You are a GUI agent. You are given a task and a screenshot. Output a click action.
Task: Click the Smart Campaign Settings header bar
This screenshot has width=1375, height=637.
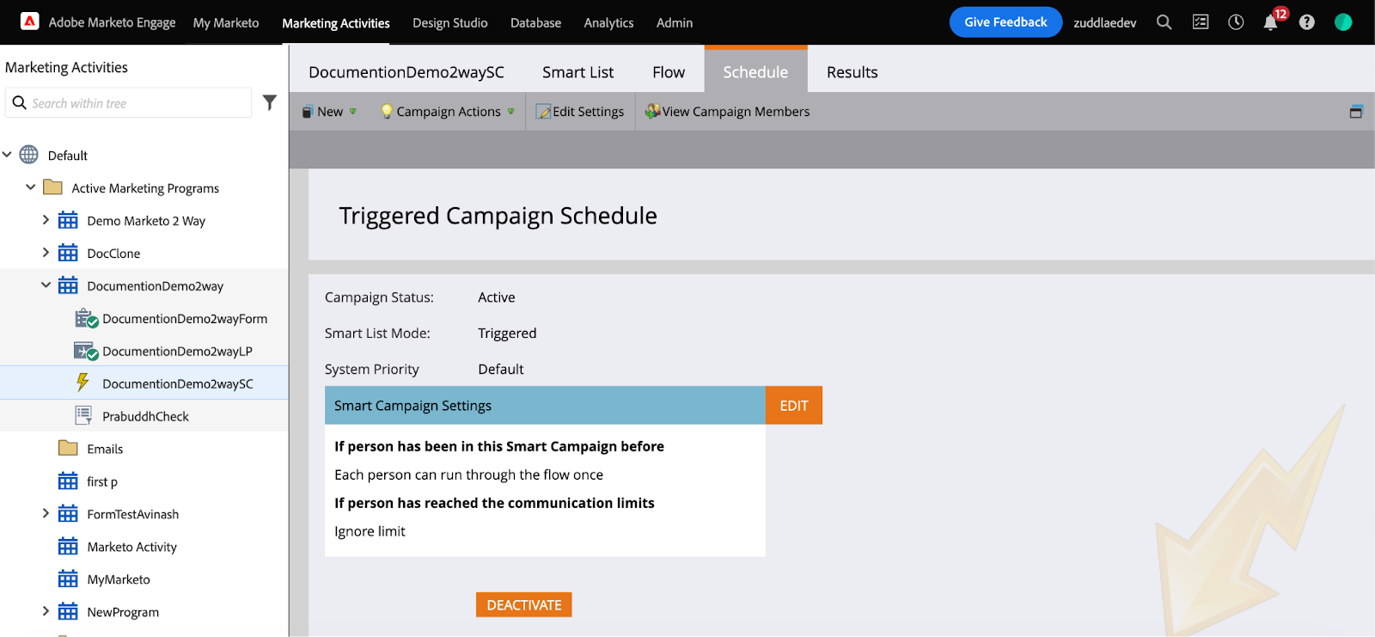pos(545,406)
